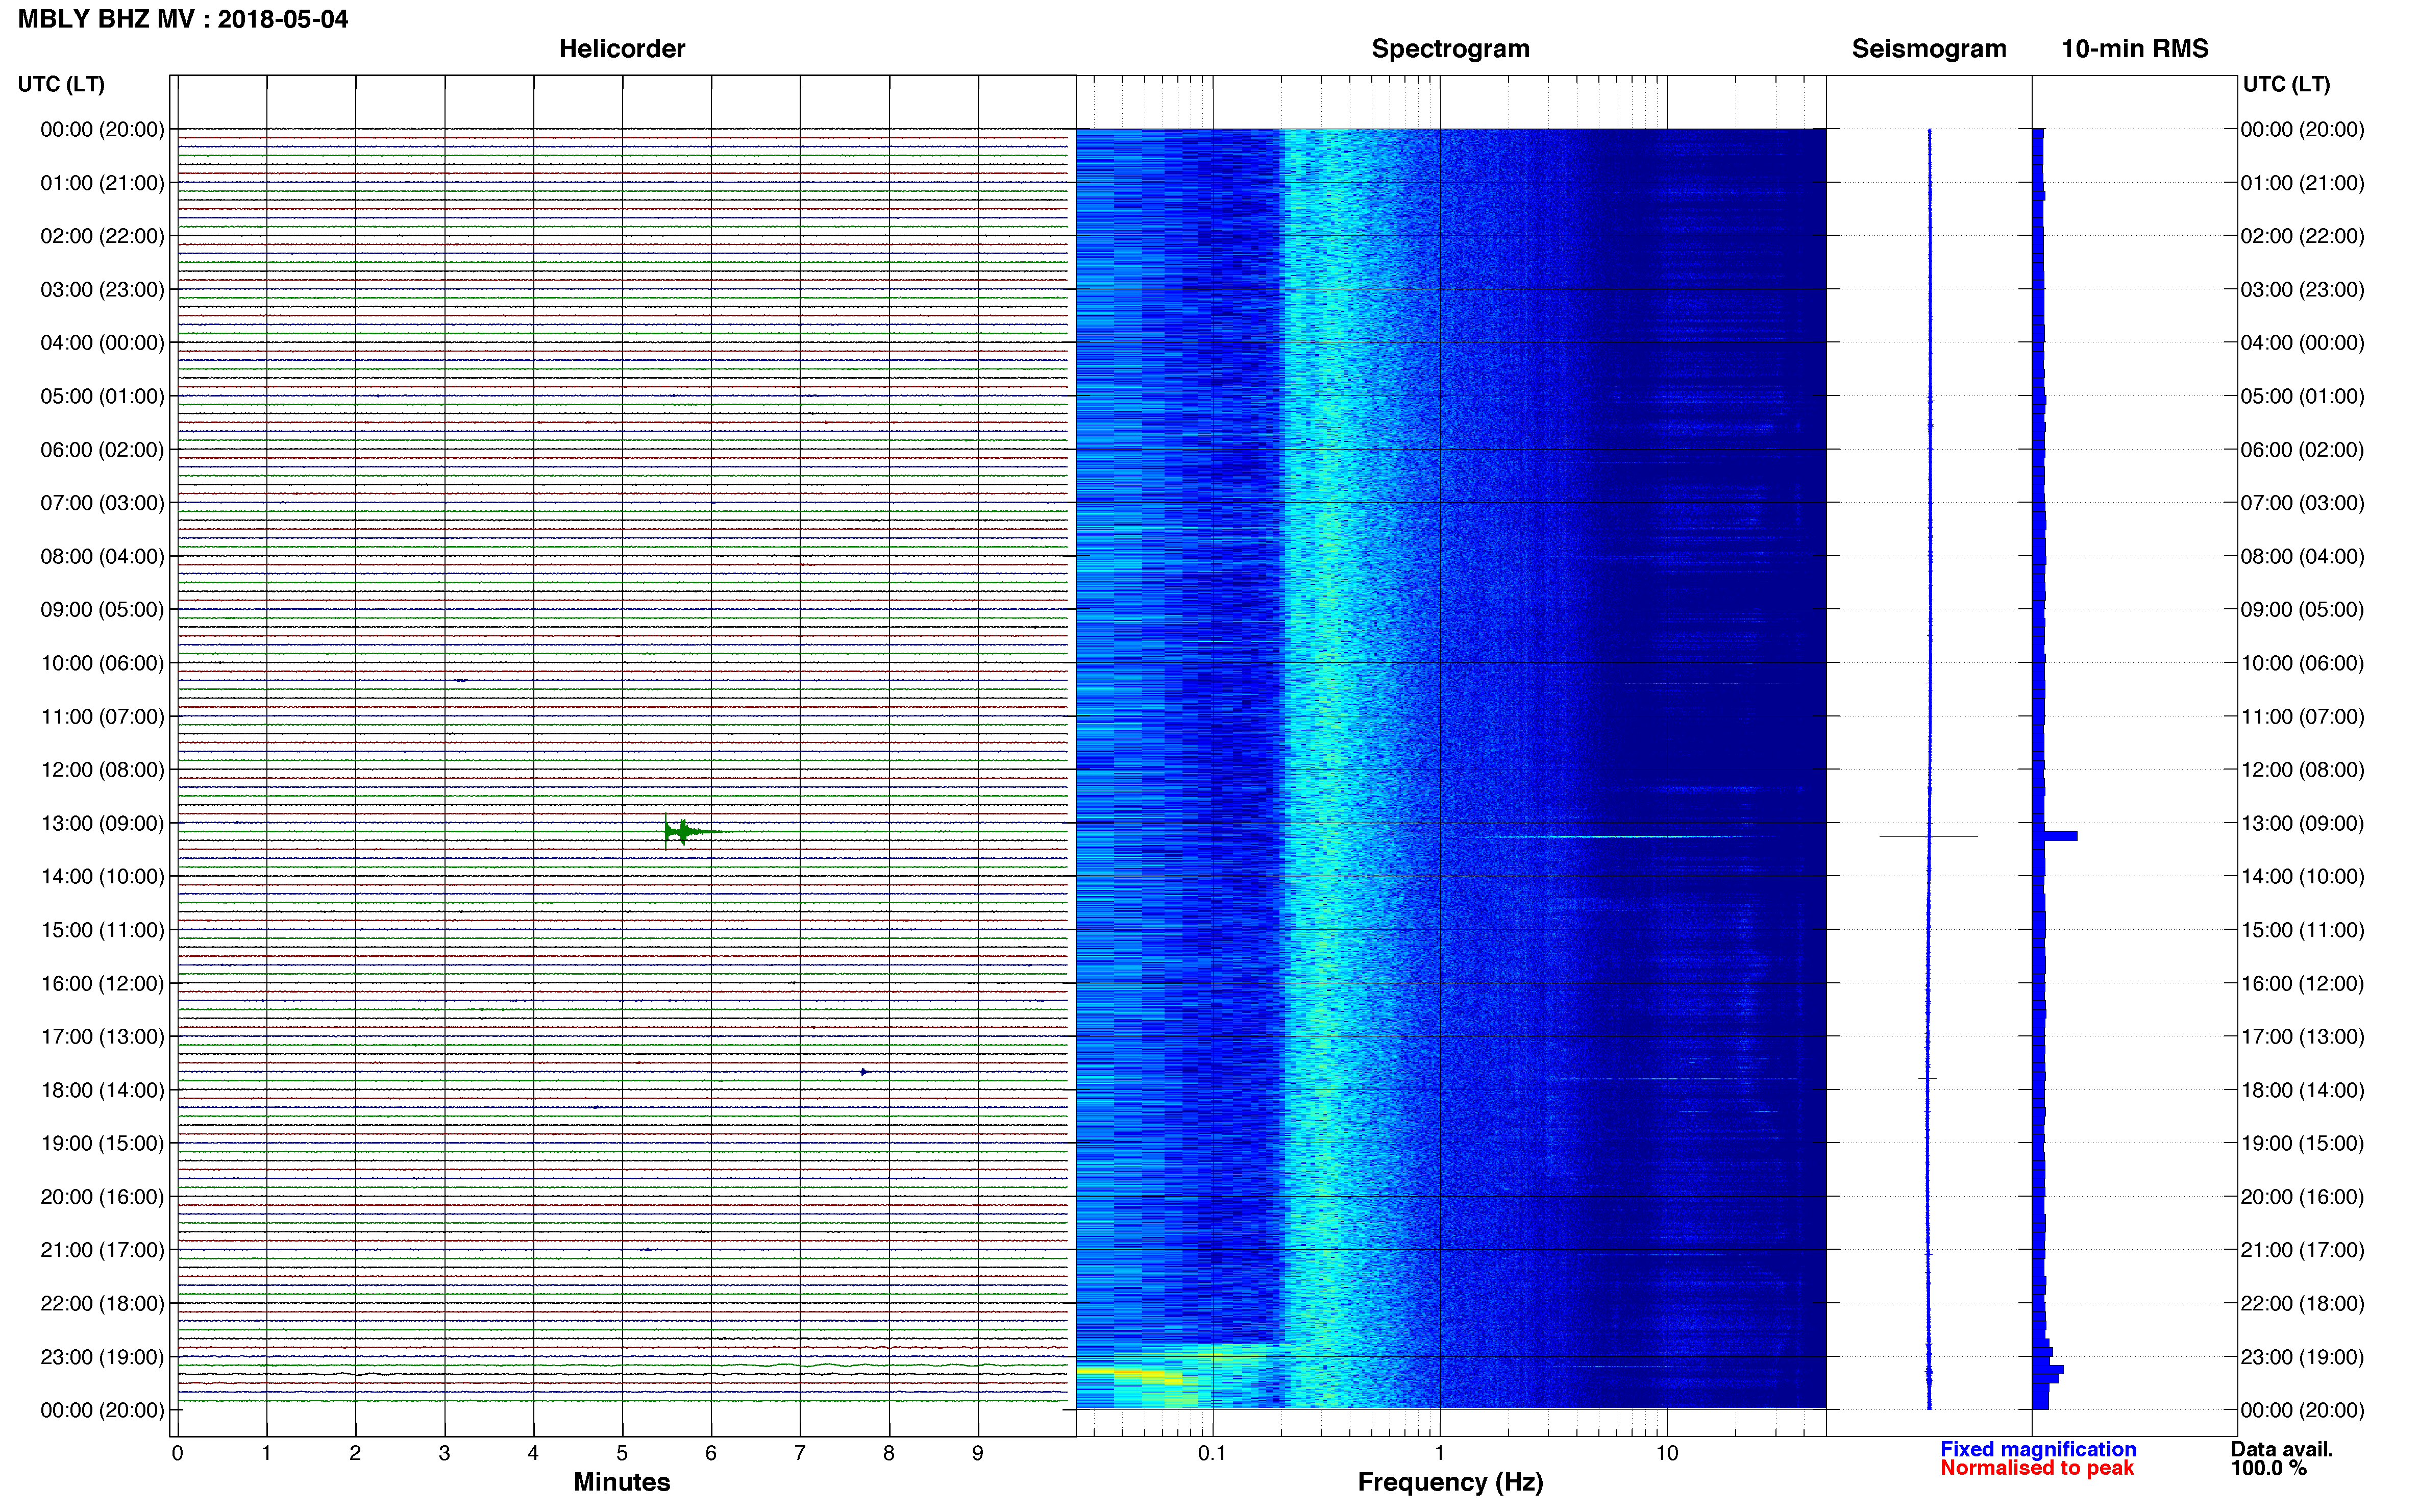2419x1512 pixels.
Task: Click the left axis label "17:00 (13:00)"
Action: [x=102, y=1036]
